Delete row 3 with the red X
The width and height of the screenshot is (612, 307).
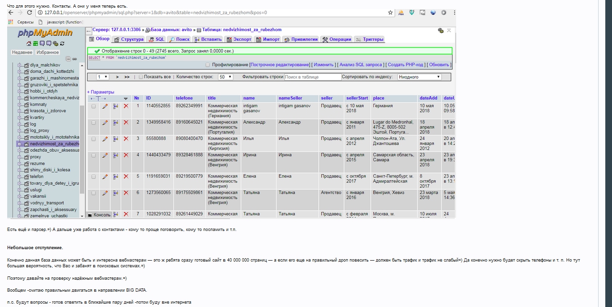tap(126, 139)
